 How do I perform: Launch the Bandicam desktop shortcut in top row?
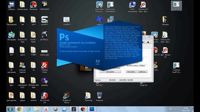point(33,6)
